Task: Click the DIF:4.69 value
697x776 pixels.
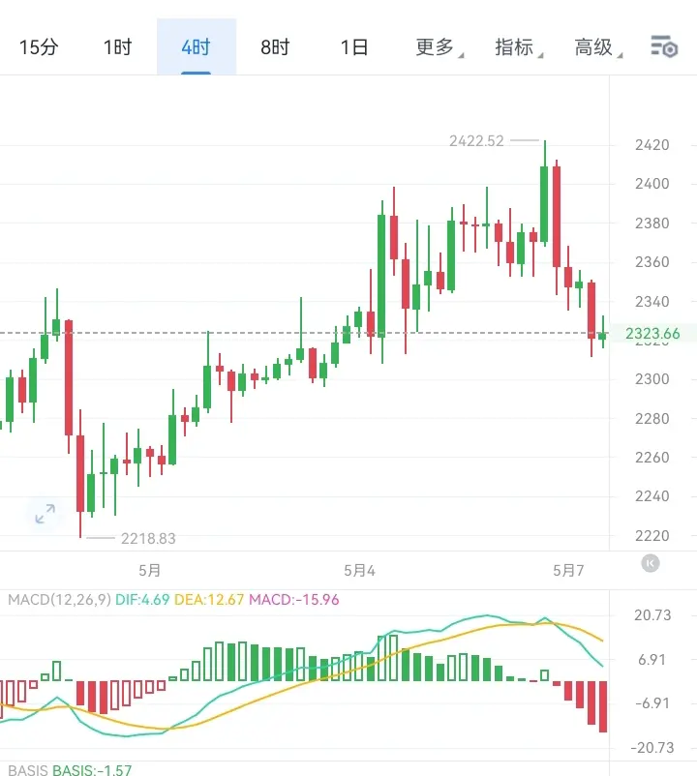Action: tap(142, 600)
